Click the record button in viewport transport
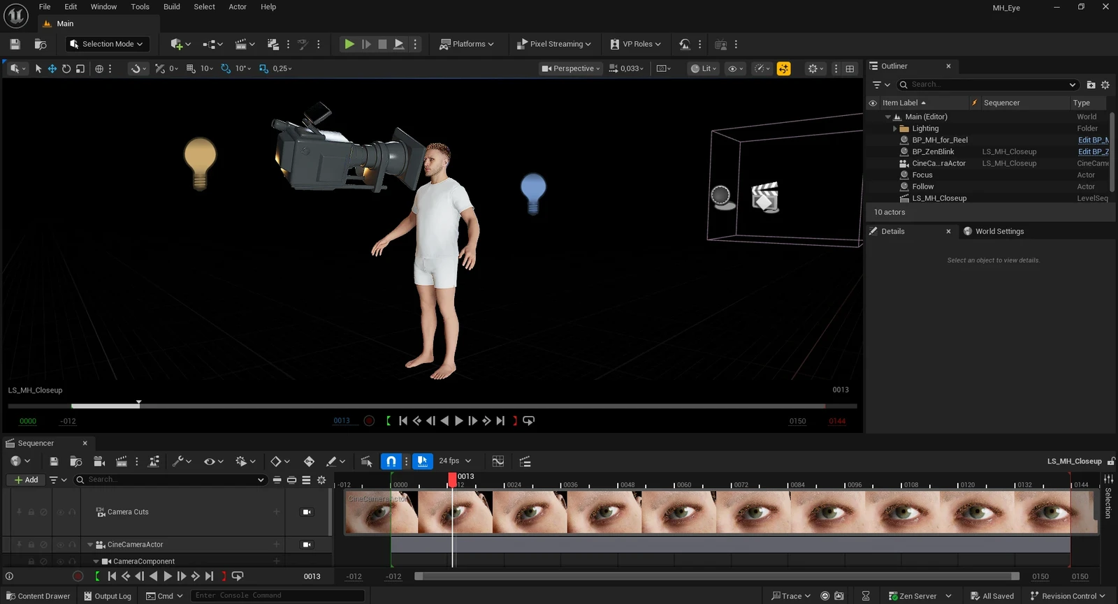The height and width of the screenshot is (604, 1118). [x=369, y=421]
